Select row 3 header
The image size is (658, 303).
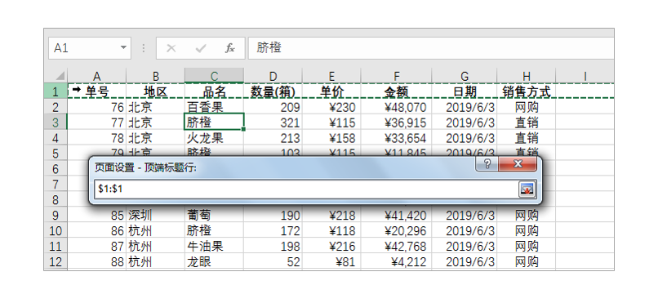coord(56,123)
